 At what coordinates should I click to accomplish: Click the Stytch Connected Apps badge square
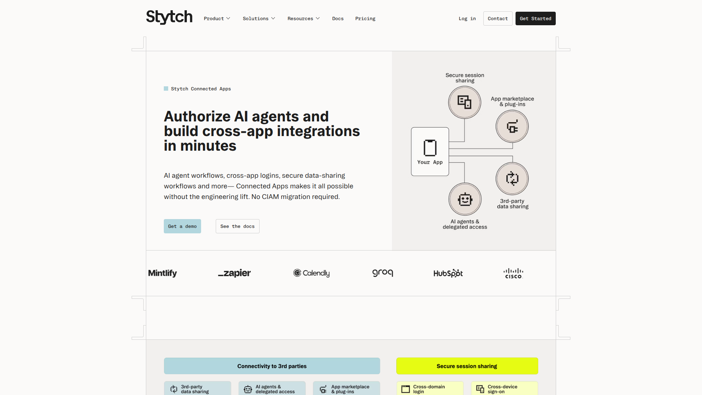click(166, 89)
